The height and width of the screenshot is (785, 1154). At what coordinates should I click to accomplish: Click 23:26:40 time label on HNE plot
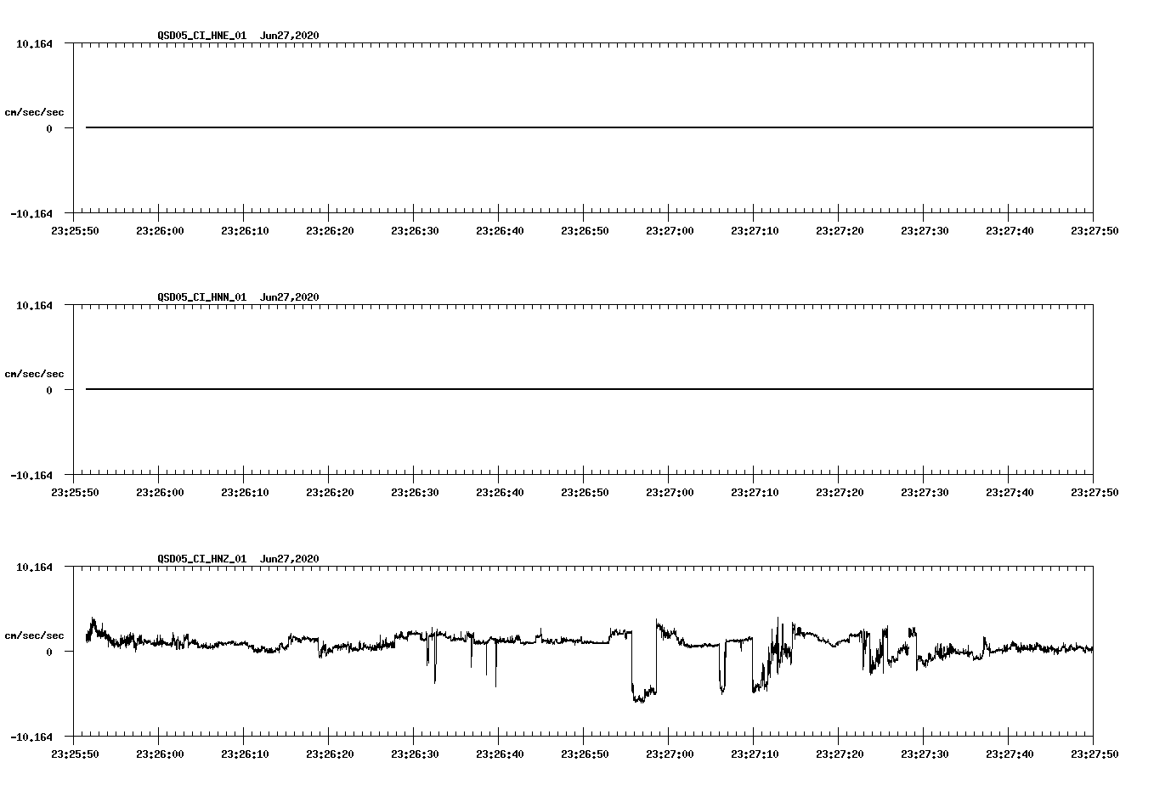point(499,230)
